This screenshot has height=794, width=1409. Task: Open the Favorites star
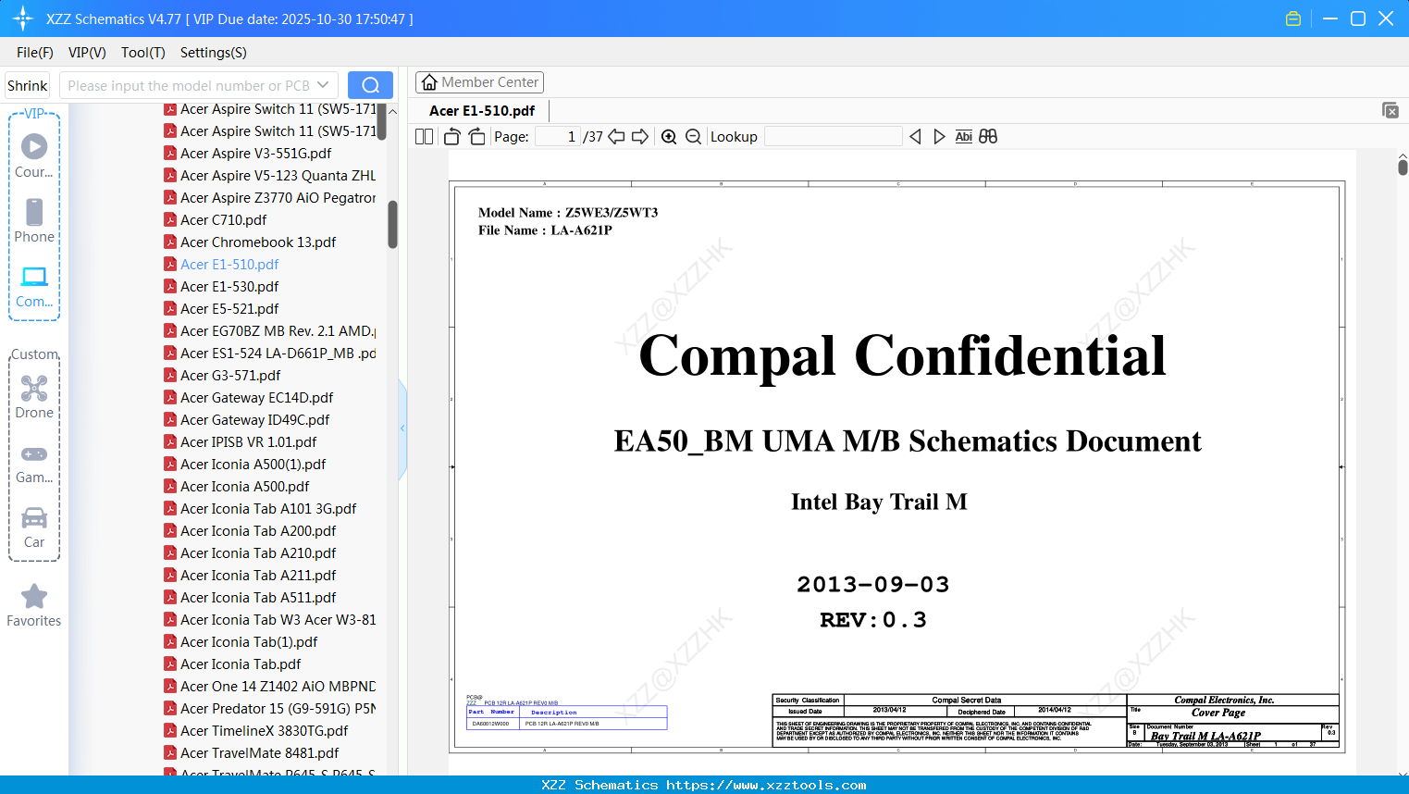pos(34,605)
